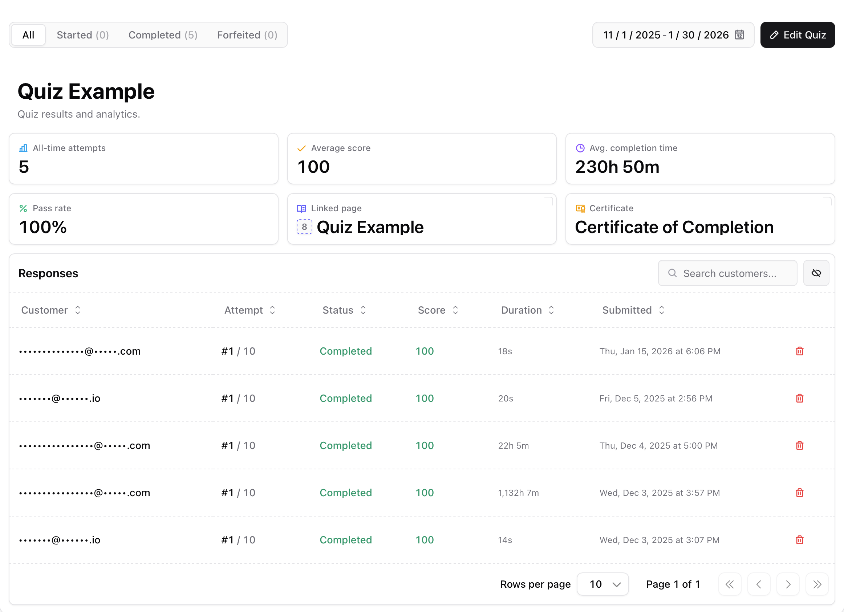Image resolution: width=844 pixels, height=612 pixels.
Task: Jump to last page with double-chevron icon
Action: (x=817, y=584)
